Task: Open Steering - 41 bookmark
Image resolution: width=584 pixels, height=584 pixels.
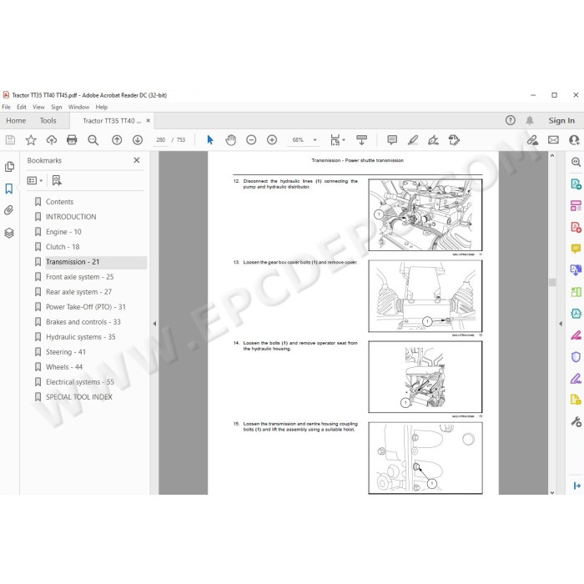Action: point(66,352)
